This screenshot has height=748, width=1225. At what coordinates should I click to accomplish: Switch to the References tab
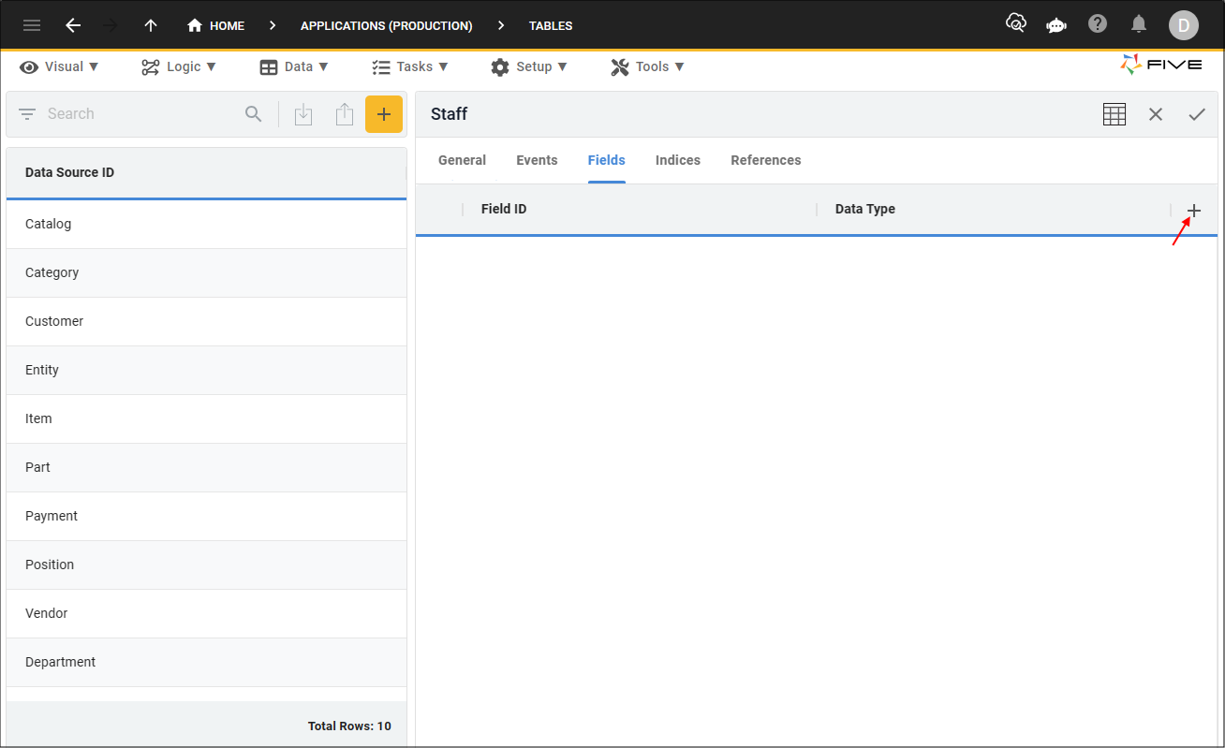pos(766,160)
